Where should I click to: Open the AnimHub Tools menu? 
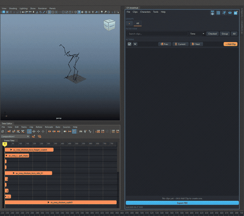pyautogui.click(x=156, y=12)
